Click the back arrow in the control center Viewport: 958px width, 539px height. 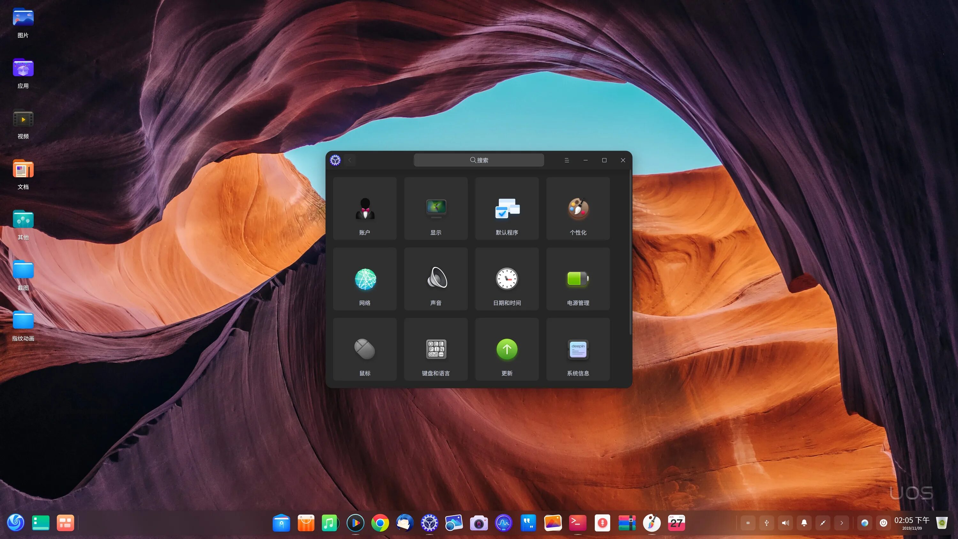point(350,160)
